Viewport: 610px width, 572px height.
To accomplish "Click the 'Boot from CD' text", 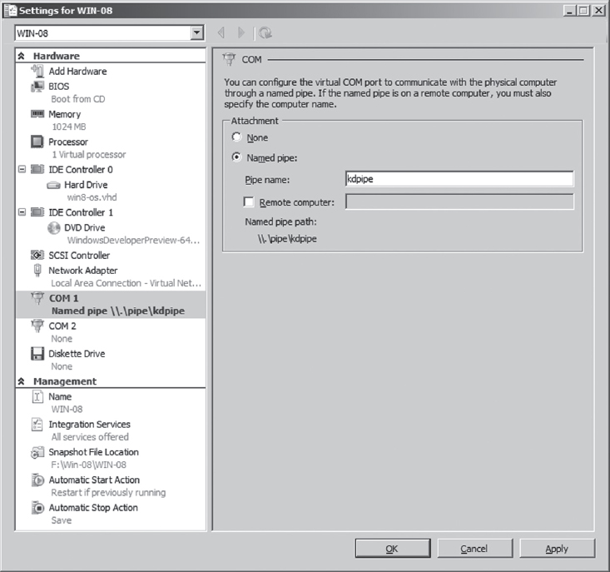I will point(78,99).
